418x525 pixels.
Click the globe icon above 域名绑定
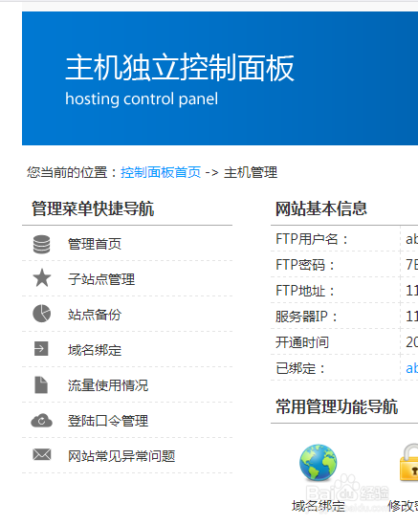[319, 463]
